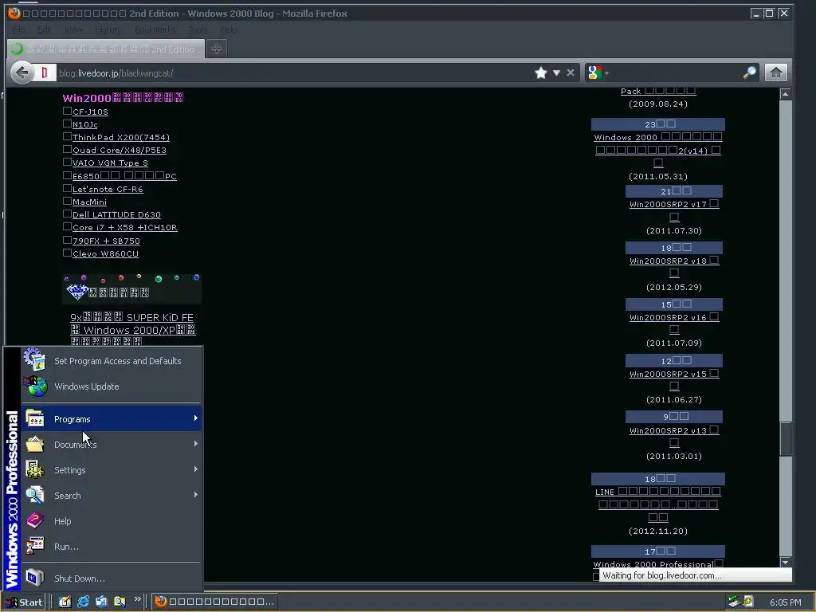Switch to the Firefox taskbar button

[214, 602]
